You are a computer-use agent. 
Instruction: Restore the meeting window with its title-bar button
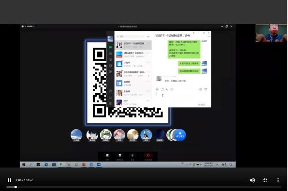pos(227,27)
